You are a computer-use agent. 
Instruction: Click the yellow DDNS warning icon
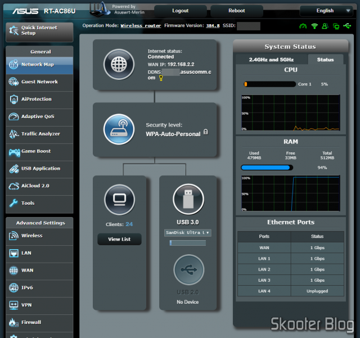[x=161, y=78]
